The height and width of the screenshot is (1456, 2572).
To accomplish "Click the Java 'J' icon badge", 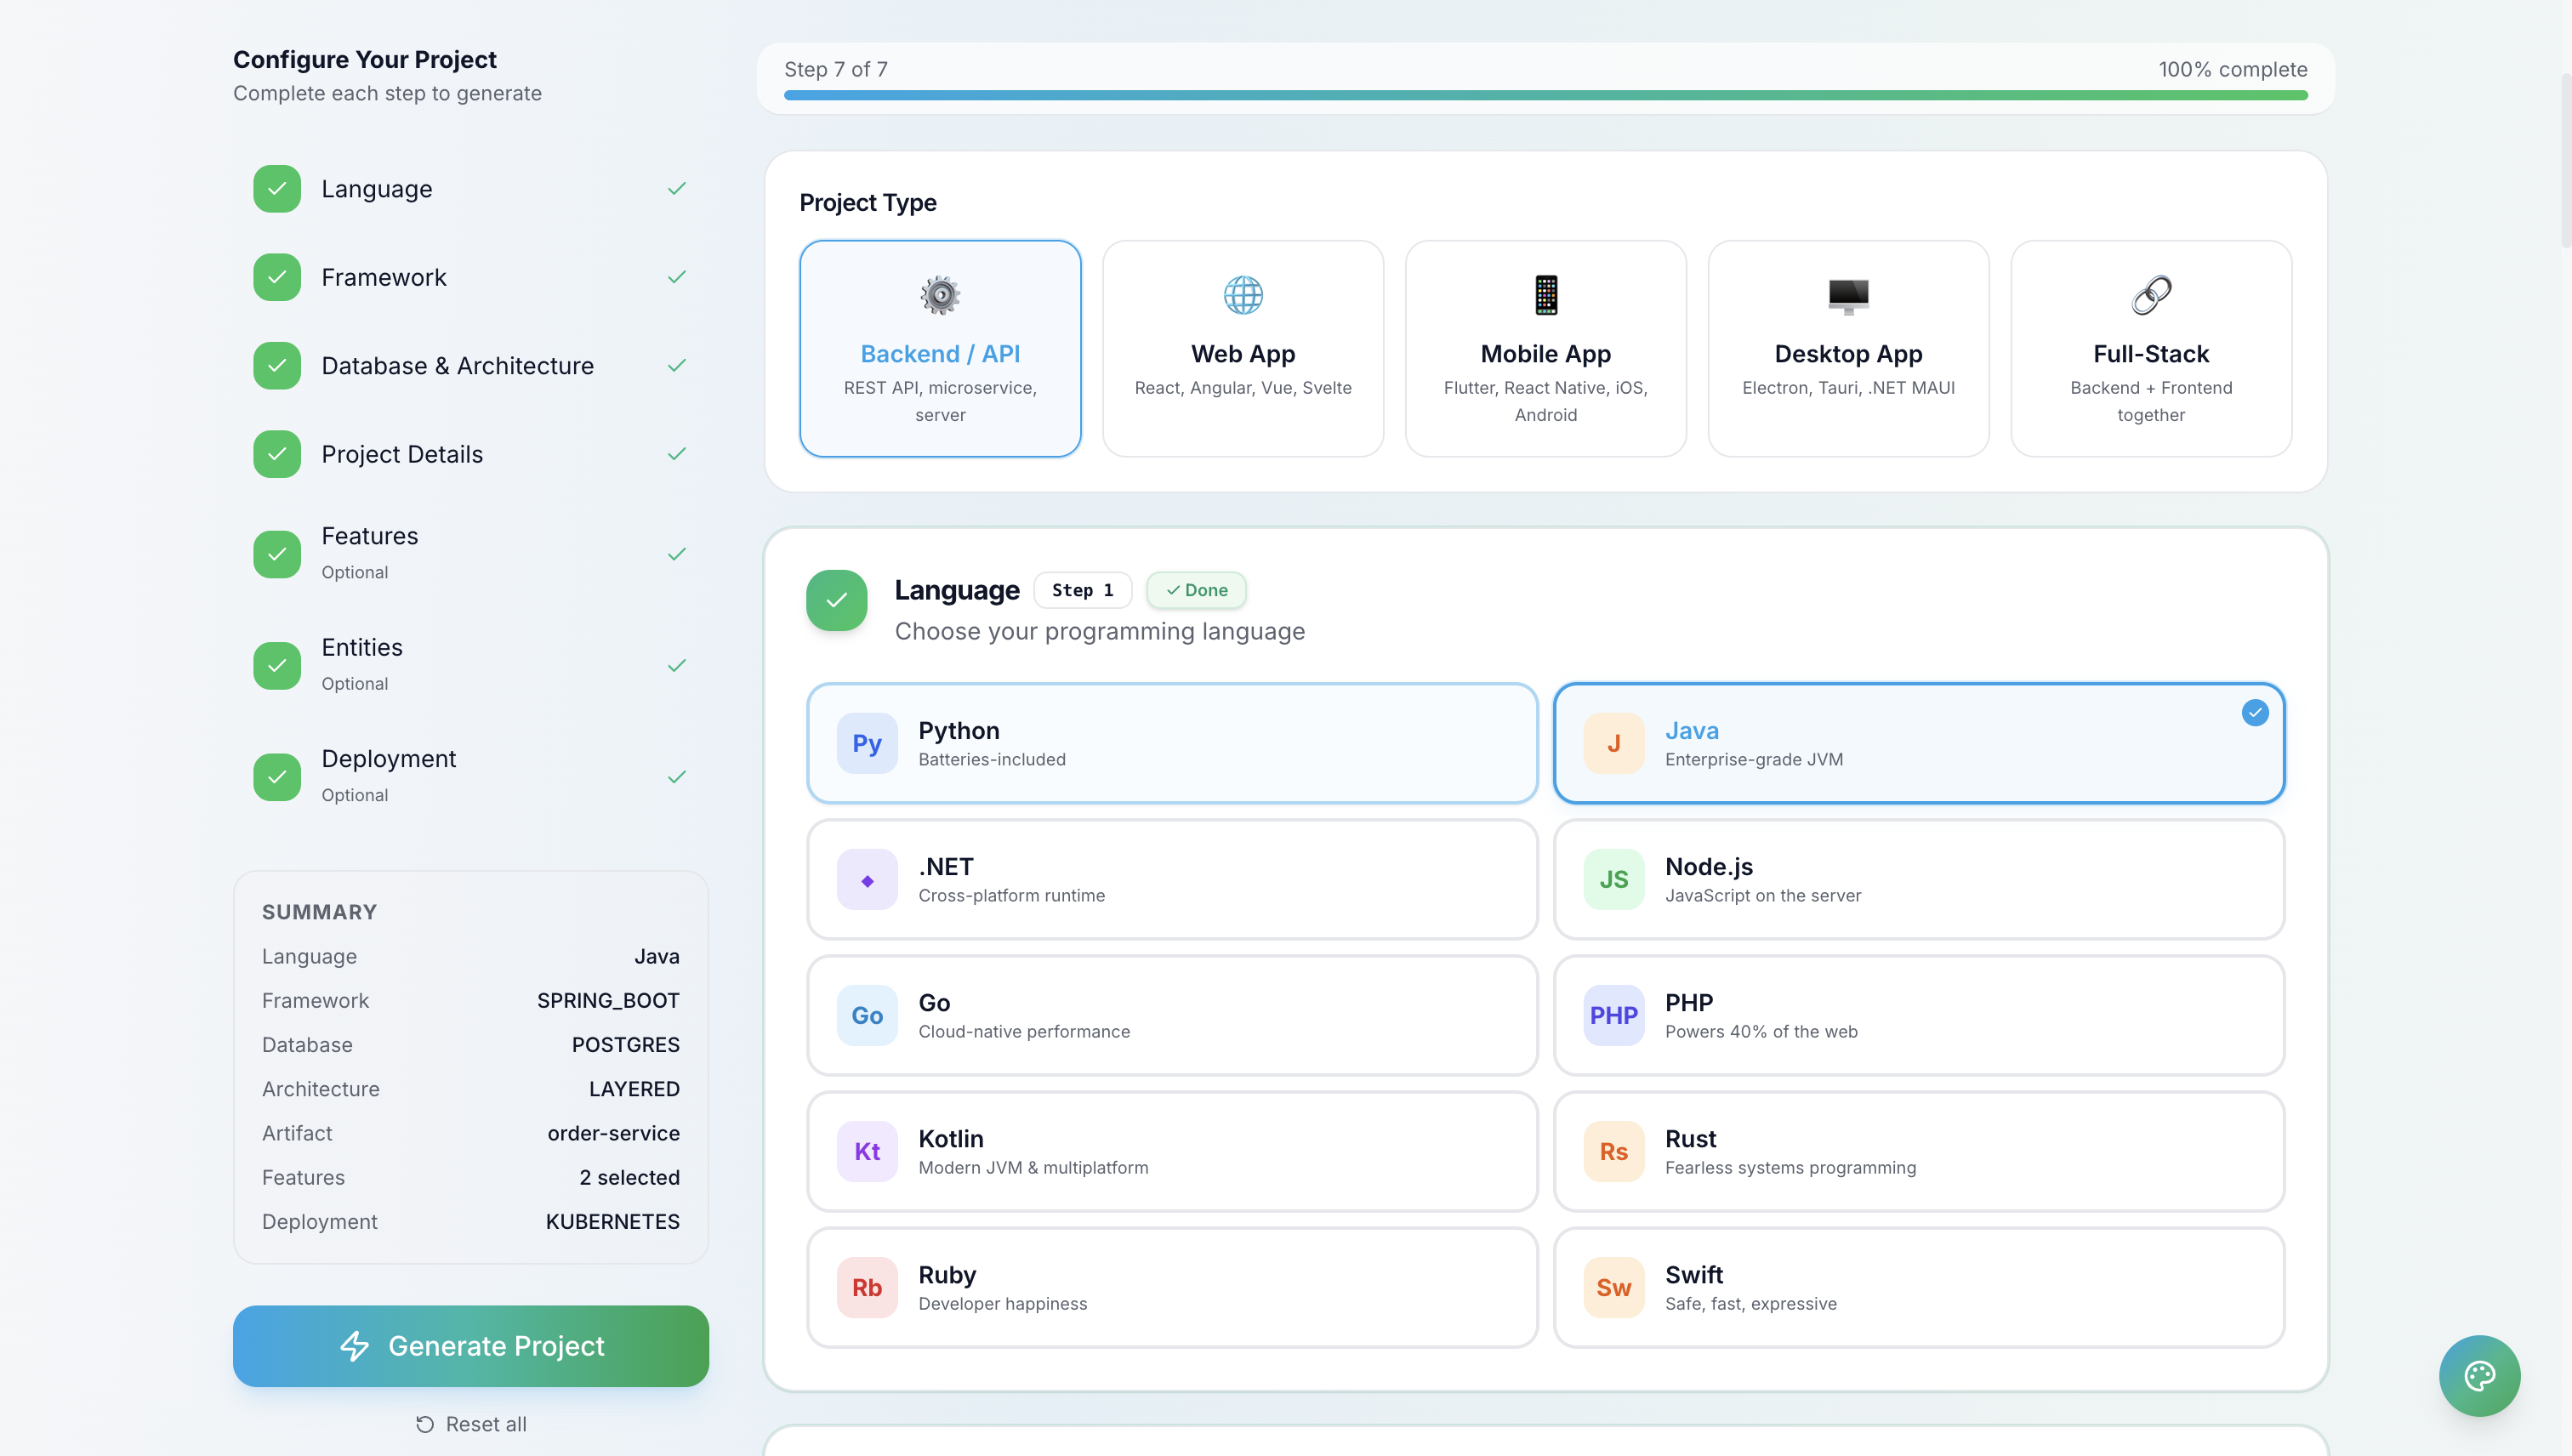I will coord(1614,743).
